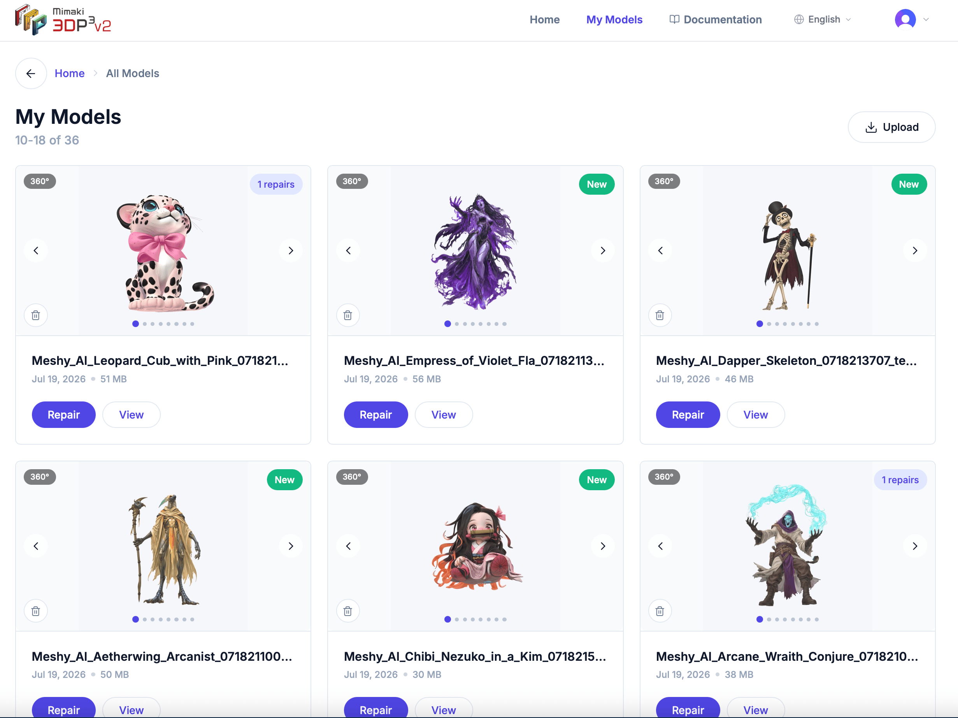Repair the Leopard Cub model
This screenshot has width=958, height=718.
click(x=64, y=415)
